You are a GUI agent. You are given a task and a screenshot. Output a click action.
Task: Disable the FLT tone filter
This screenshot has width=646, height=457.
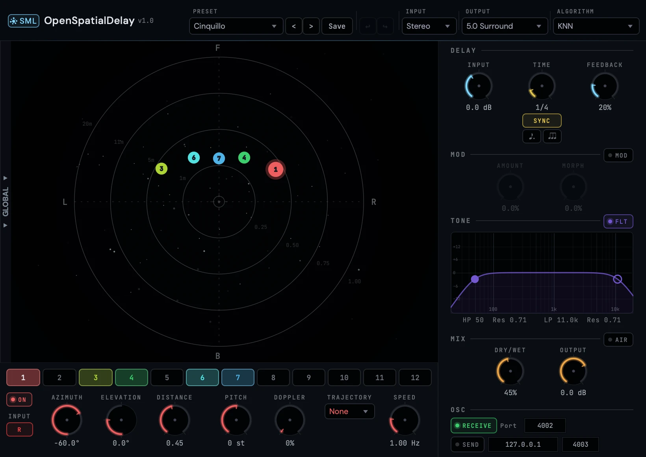coord(618,221)
